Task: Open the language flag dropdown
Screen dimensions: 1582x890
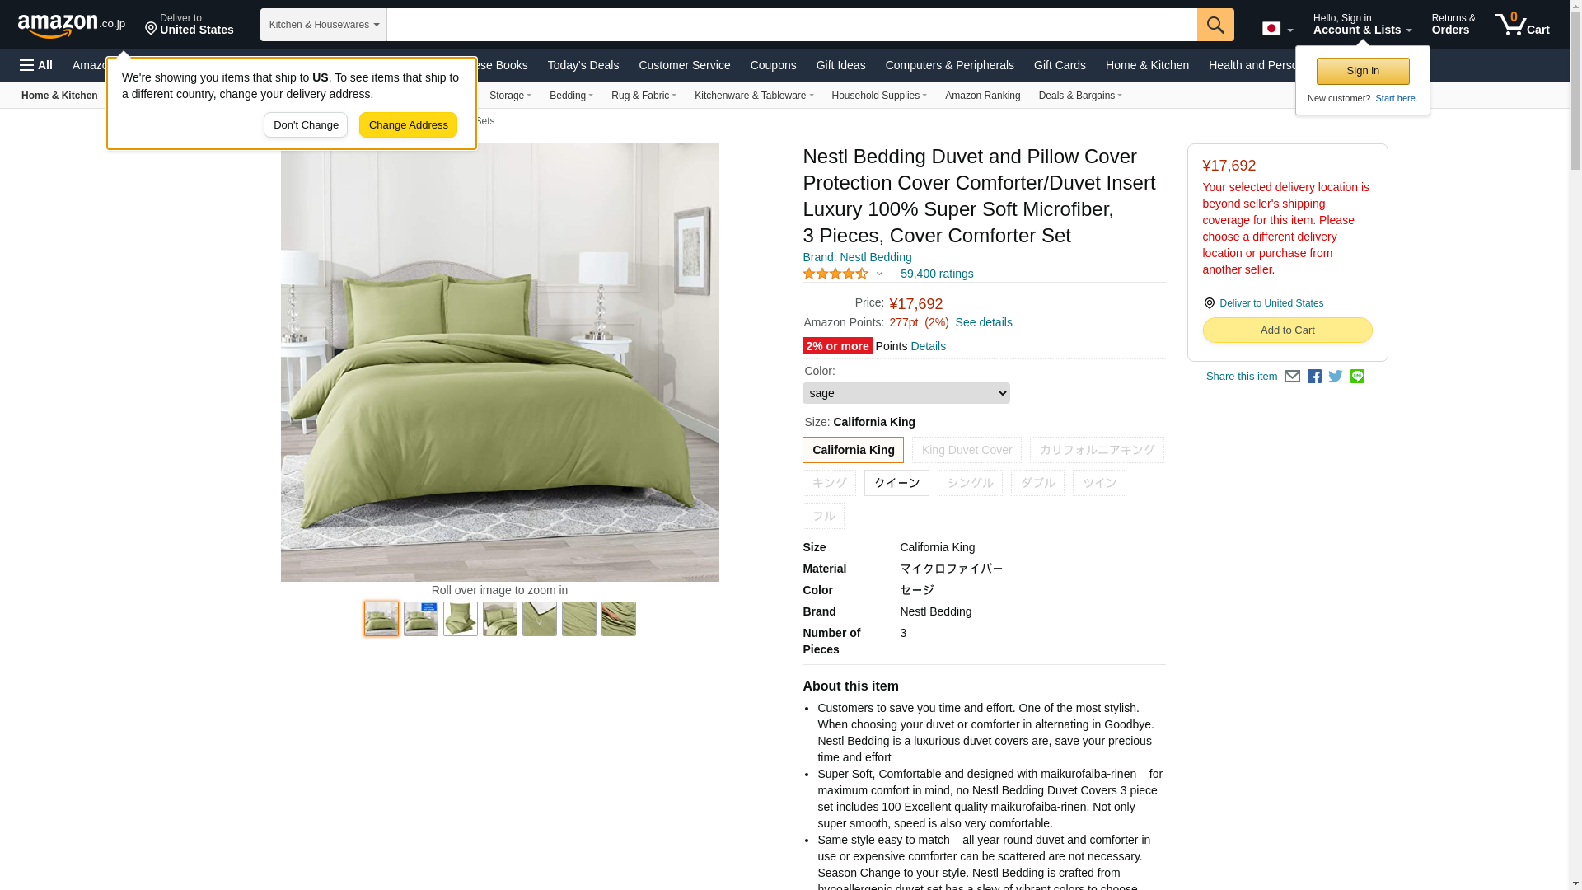Action: coord(1277,29)
